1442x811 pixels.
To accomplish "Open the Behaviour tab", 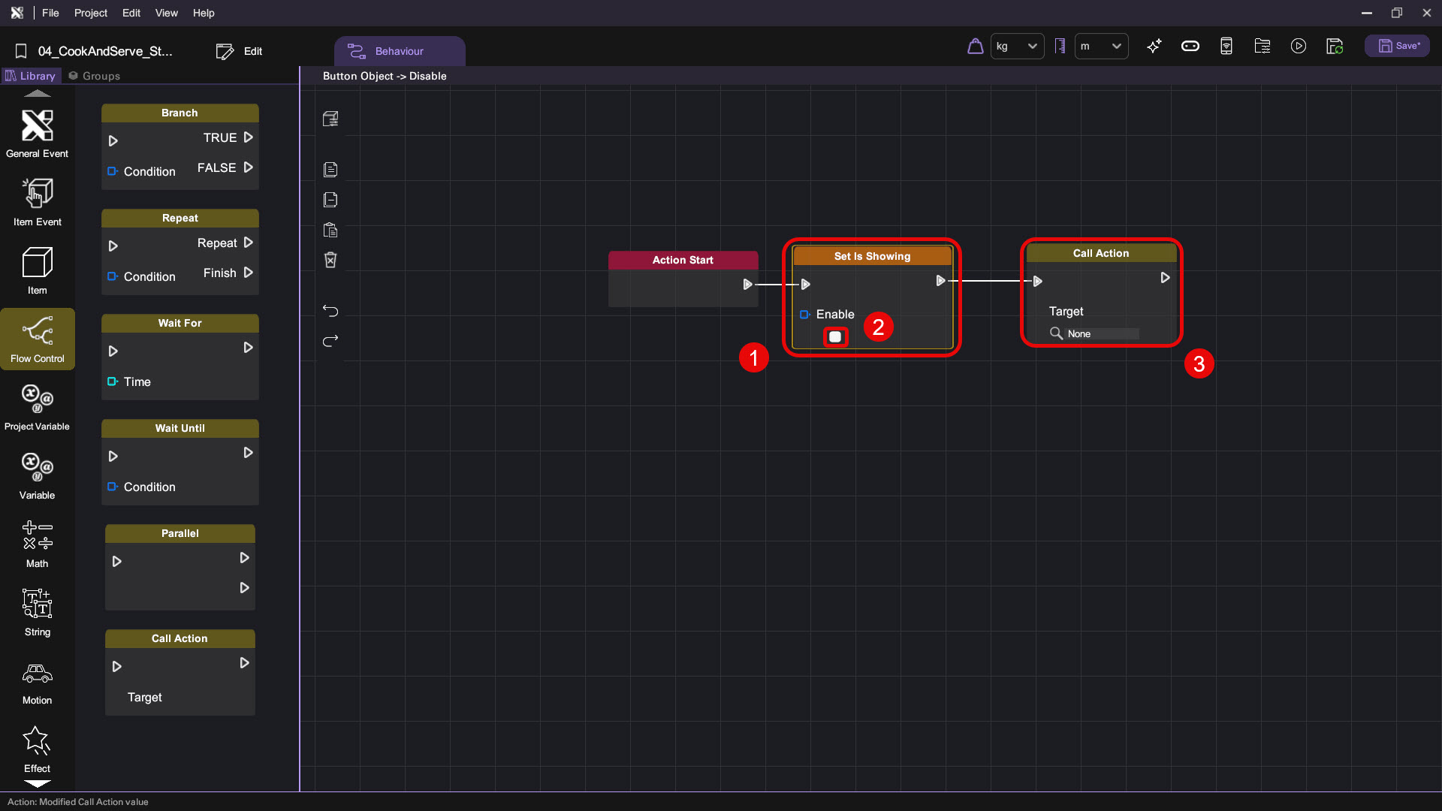I will 399,51.
